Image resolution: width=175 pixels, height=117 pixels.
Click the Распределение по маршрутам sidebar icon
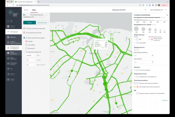click(x=8, y=48)
